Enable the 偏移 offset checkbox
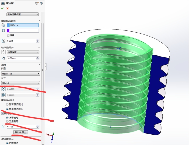This screenshot has height=145, width=189. pos(8,35)
